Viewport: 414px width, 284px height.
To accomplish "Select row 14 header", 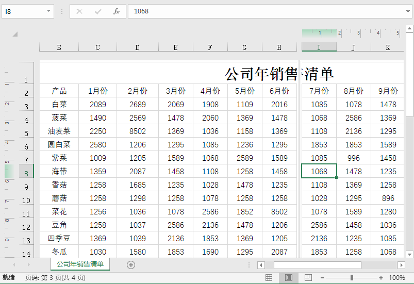I will pyautogui.click(x=26, y=252).
